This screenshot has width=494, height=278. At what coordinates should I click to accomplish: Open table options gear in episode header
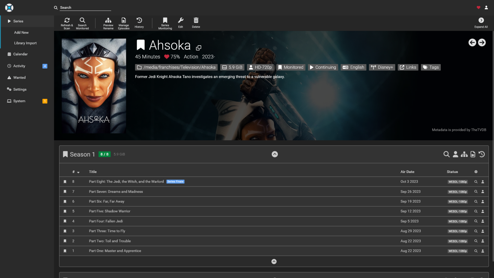click(x=476, y=172)
